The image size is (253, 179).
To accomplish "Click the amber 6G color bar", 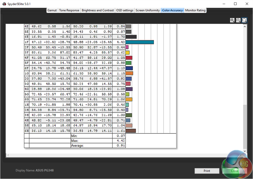I will point(129,99).
